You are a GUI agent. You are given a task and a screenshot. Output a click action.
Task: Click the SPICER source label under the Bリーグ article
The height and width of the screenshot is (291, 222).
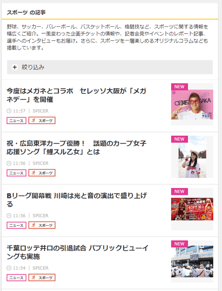[40, 216]
